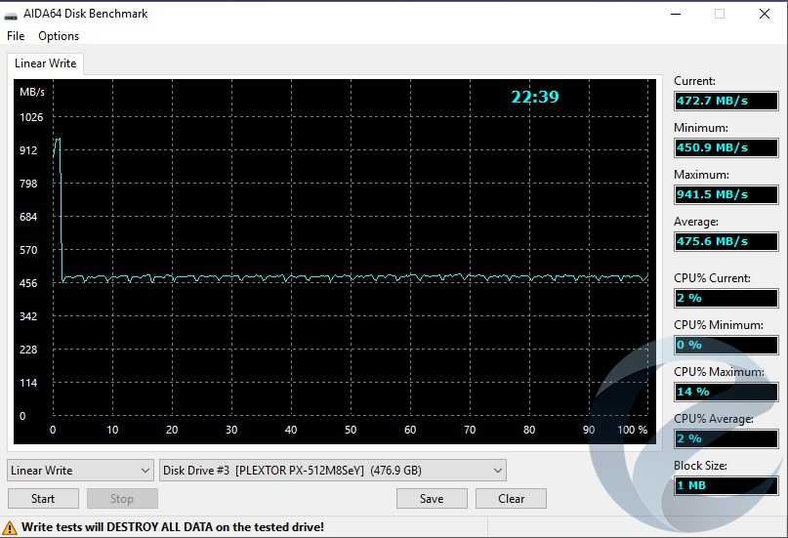Click the yellow warning triangle icon
Viewport: 788px width, 538px height.
point(10,527)
